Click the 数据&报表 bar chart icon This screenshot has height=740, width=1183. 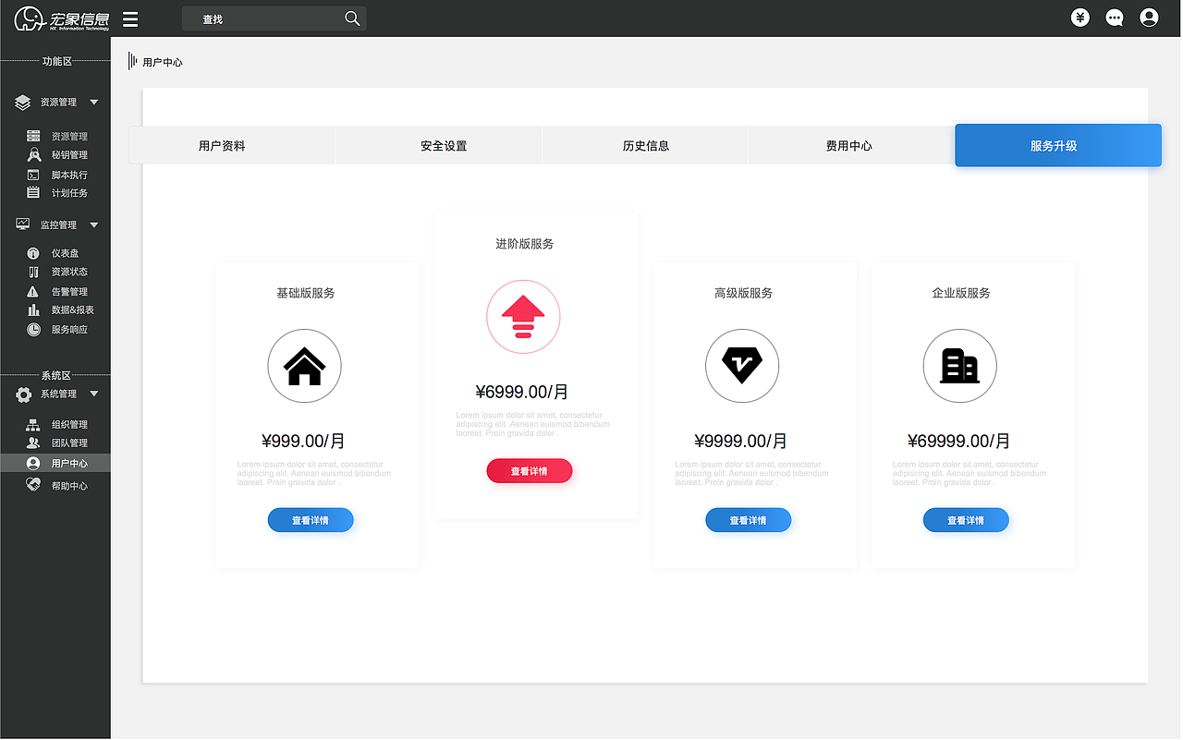coord(33,310)
